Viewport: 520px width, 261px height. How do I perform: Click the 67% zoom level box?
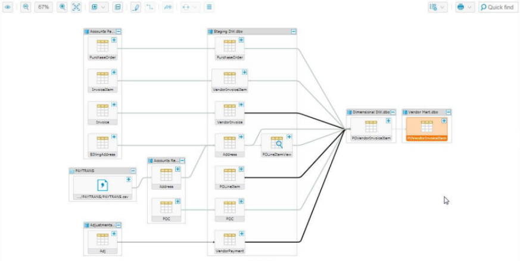pos(43,7)
